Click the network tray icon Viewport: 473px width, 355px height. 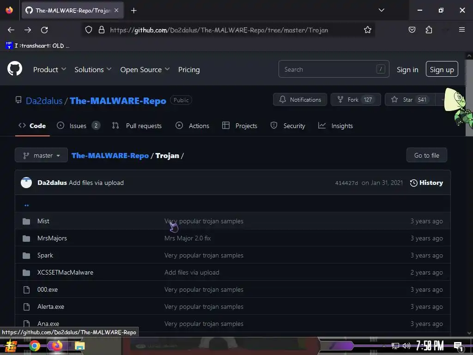395,346
